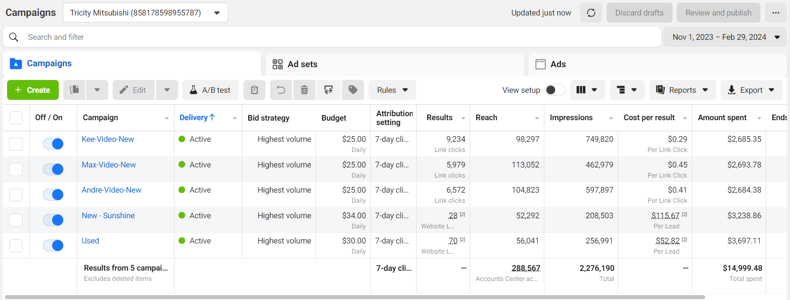Open the New - Sunshine campaign link
The width and height of the screenshot is (790, 300).
coord(108,216)
